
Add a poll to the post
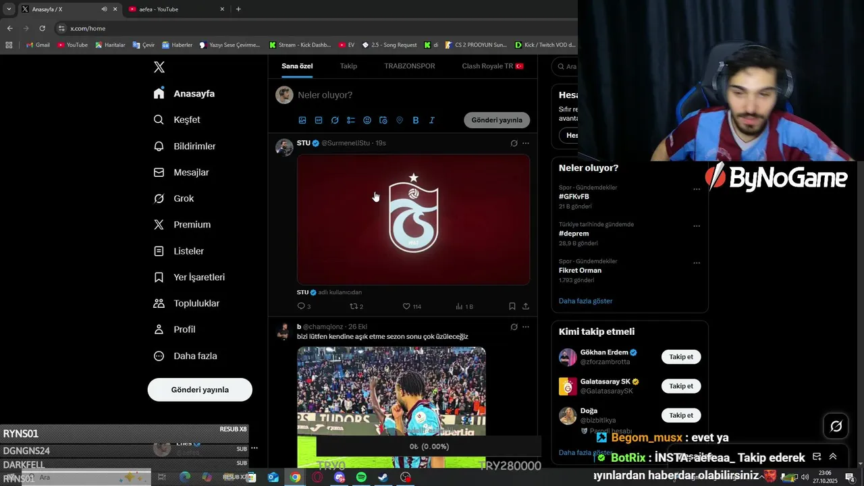[351, 120]
